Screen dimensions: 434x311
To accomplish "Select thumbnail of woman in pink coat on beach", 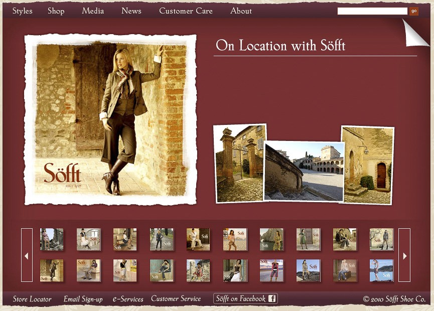I will 271,270.
